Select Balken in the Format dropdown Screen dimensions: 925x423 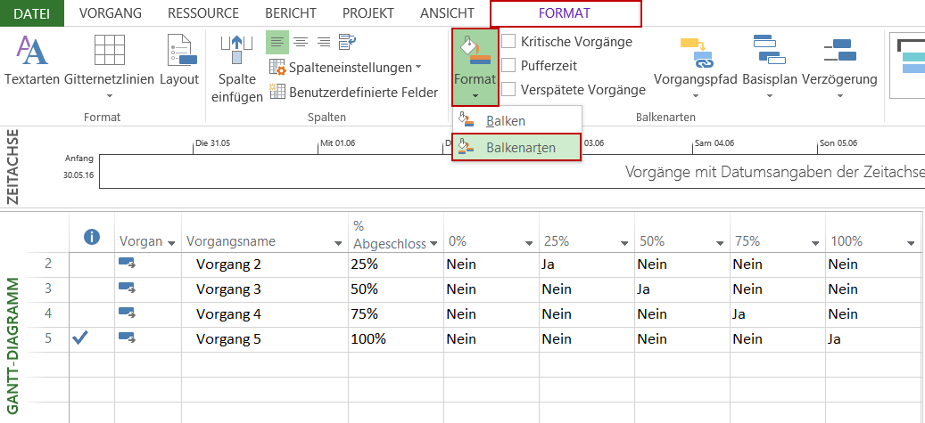pyautogui.click(x=505, y=121)
